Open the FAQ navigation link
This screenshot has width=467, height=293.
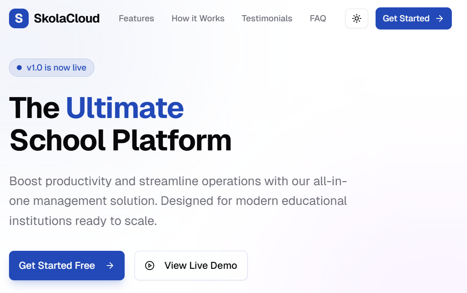point(318,18)
